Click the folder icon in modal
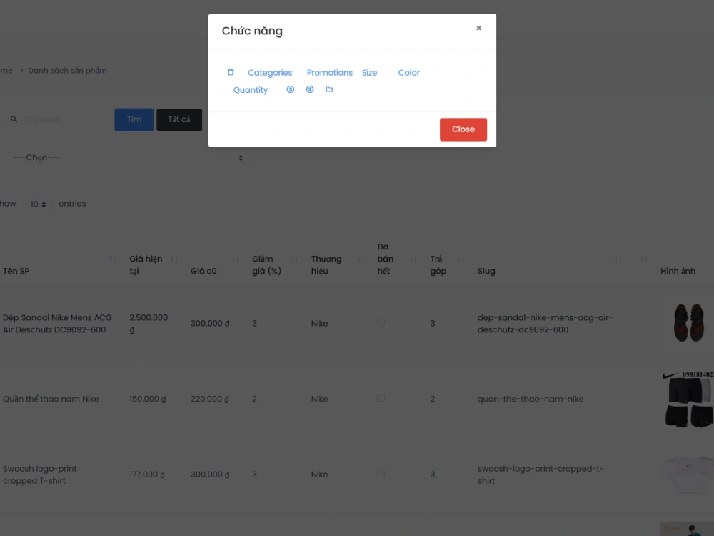The width and height of the screenshot is (714, 536). coord(329,89)
